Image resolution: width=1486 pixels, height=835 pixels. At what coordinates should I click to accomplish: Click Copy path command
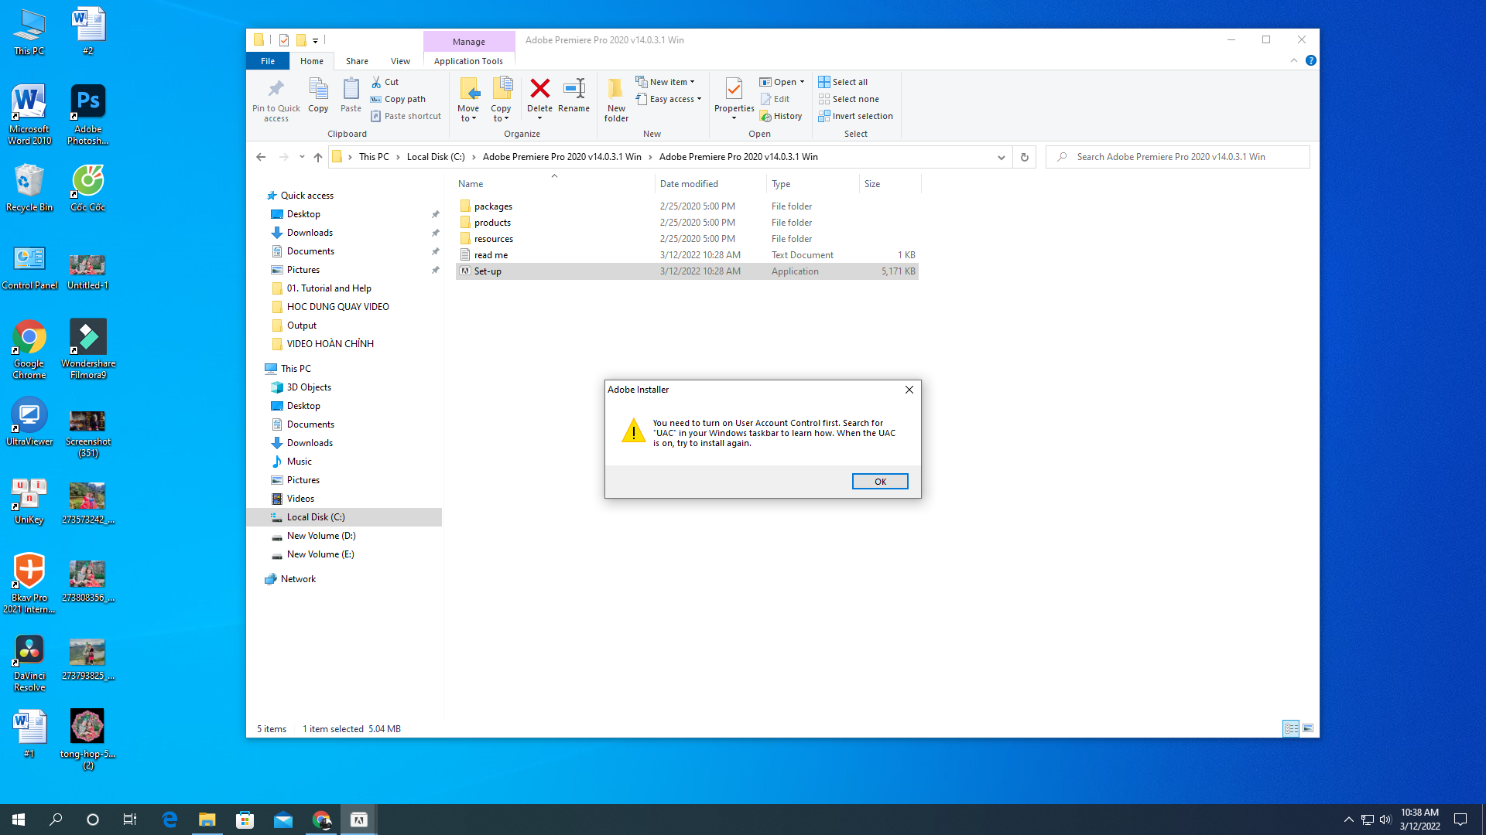tap(398, 99)
